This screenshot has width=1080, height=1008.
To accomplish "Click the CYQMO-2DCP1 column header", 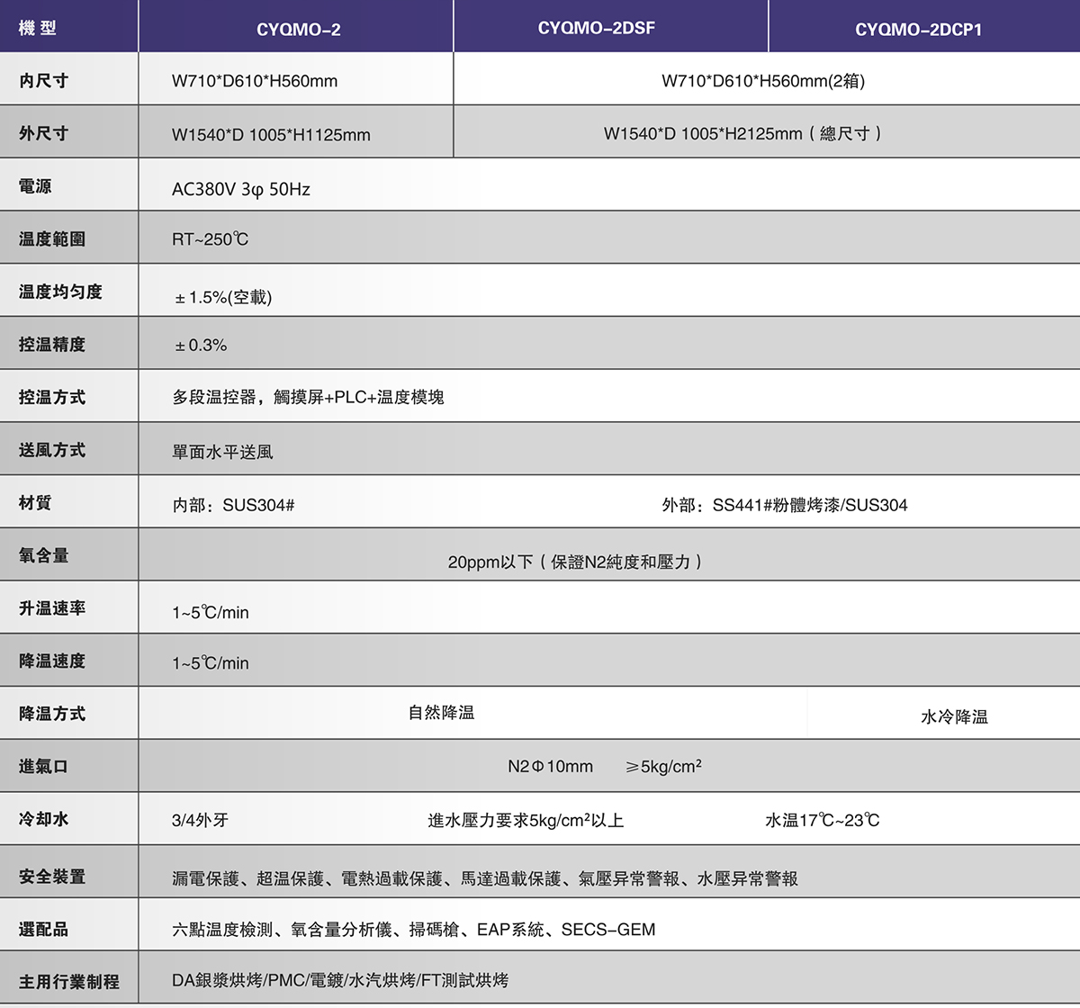I will (918, 30).
